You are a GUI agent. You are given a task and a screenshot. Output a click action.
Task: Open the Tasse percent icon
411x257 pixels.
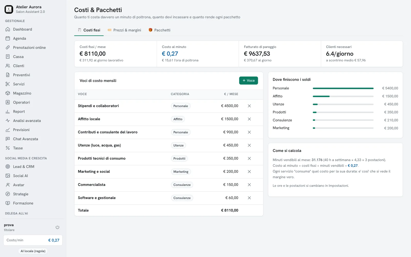click(x=8, y=148)
